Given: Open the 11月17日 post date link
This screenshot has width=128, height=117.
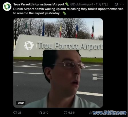Looking at the screenshot, I should (x=102, y=4).
